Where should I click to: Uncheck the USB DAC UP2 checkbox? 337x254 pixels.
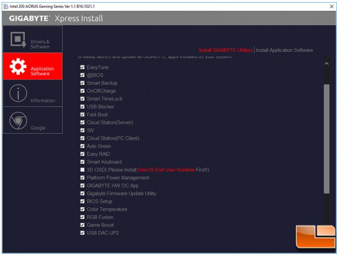point(83,233)
